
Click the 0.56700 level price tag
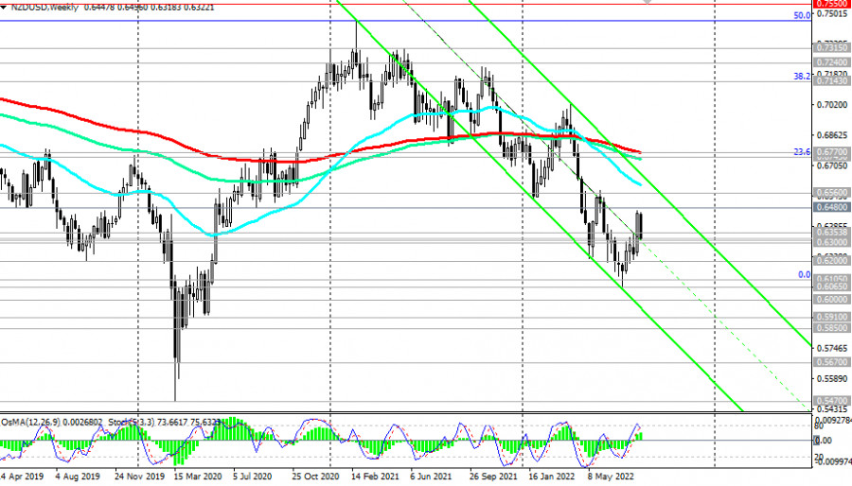(x=831, y=362)
